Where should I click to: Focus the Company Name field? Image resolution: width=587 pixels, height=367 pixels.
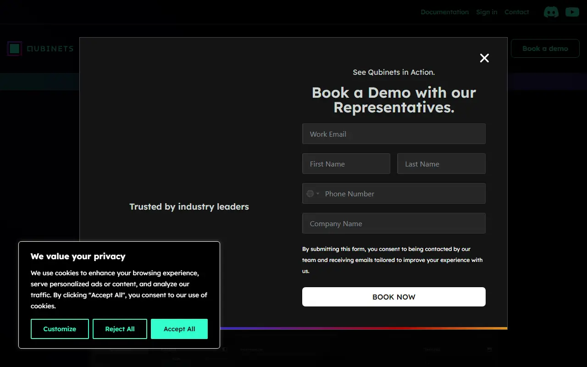pyautogui.click(x=394, y=223)
